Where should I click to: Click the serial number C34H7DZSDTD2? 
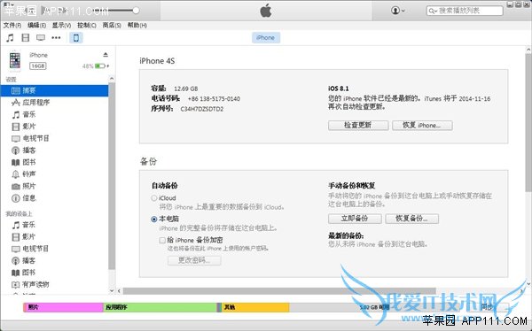[202, 109]
